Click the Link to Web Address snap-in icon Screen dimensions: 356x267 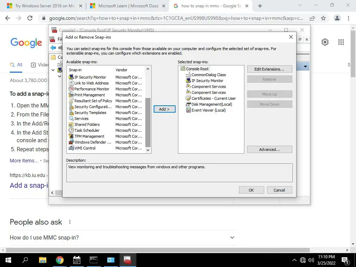71,83
